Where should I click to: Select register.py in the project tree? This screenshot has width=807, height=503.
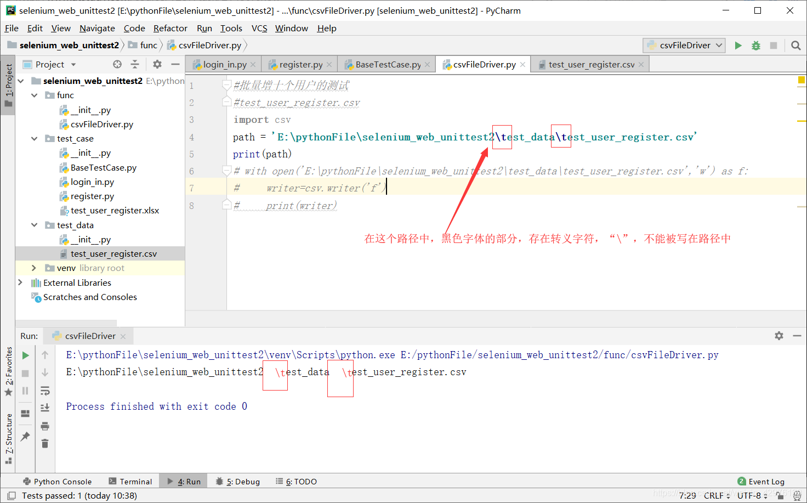pyautogui.click(x=92, y=196)
